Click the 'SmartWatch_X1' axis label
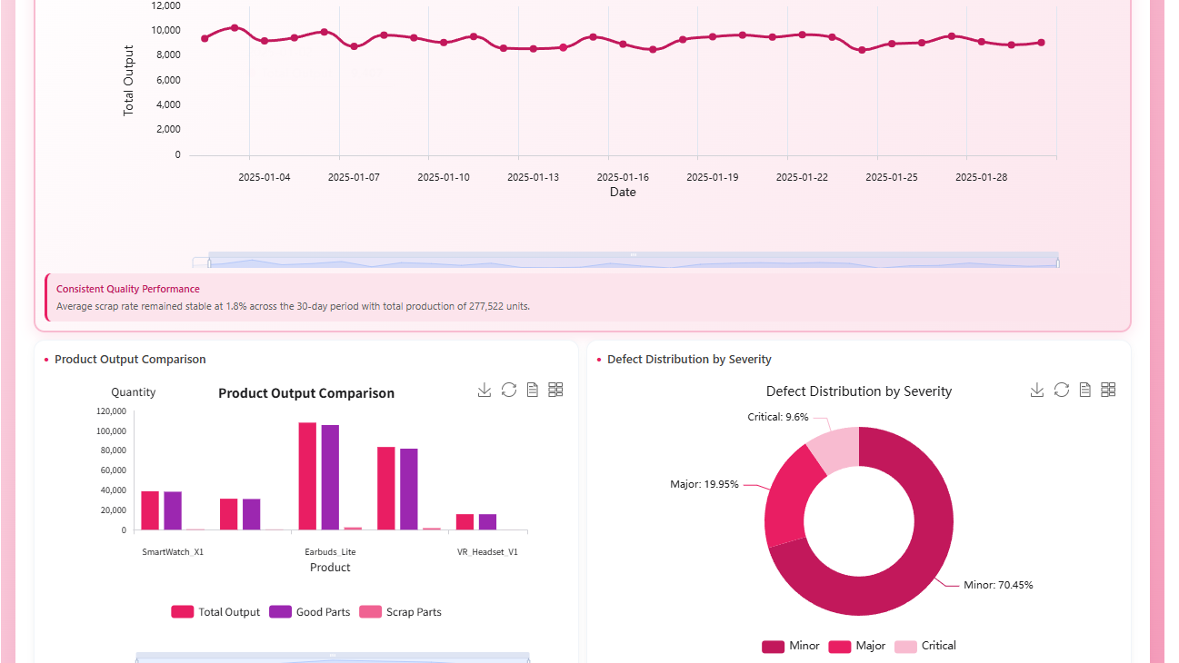 point(173,552)
